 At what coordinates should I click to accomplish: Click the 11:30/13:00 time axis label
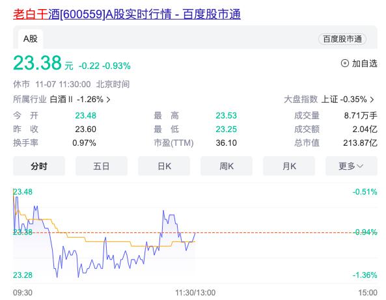tap(195, 293)
